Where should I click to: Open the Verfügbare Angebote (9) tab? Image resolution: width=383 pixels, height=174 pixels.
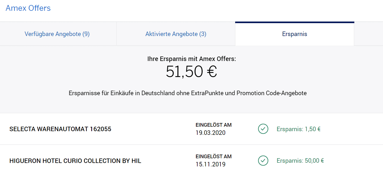click(57, 34)
